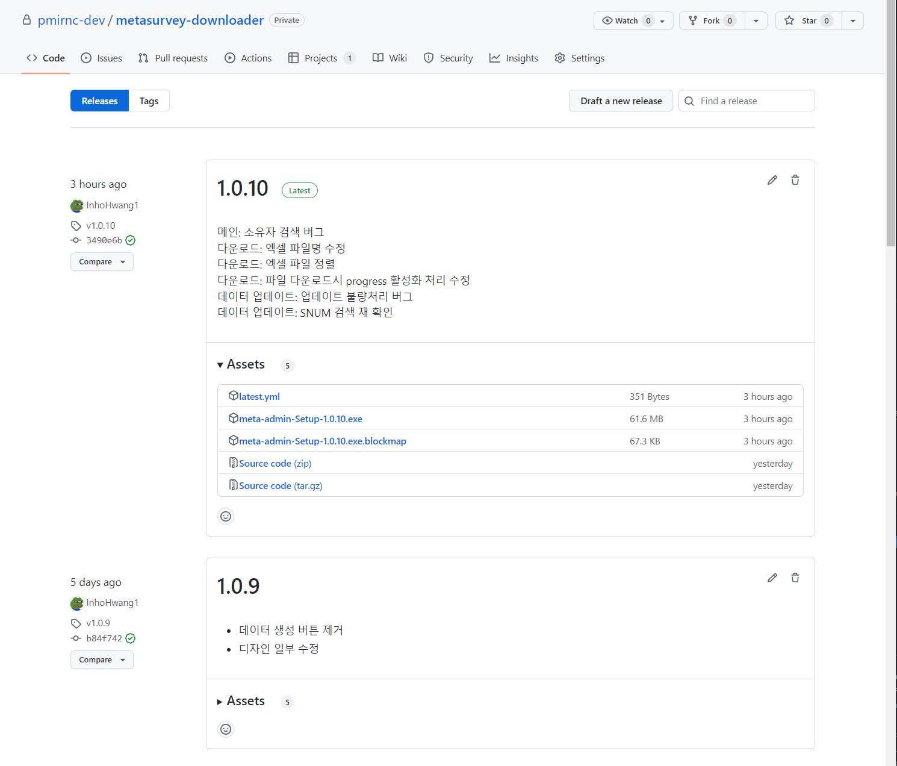The height and width of the screenshot is (766, 897).
Task: Go to the Security tab
Action: [449, 58]
